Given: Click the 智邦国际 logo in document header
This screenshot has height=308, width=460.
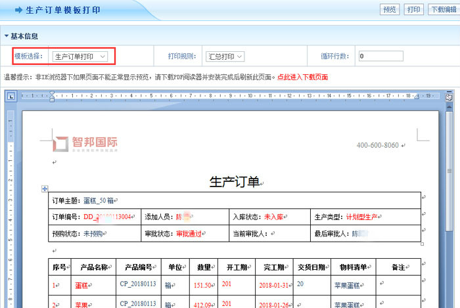Looking at the screenshot, I should 86,144.
